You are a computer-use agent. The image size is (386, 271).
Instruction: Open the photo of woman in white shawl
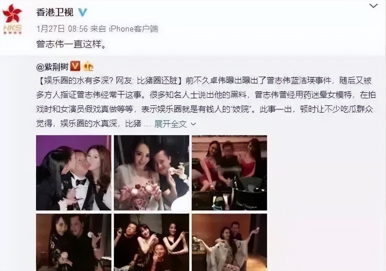click(229, 242)
